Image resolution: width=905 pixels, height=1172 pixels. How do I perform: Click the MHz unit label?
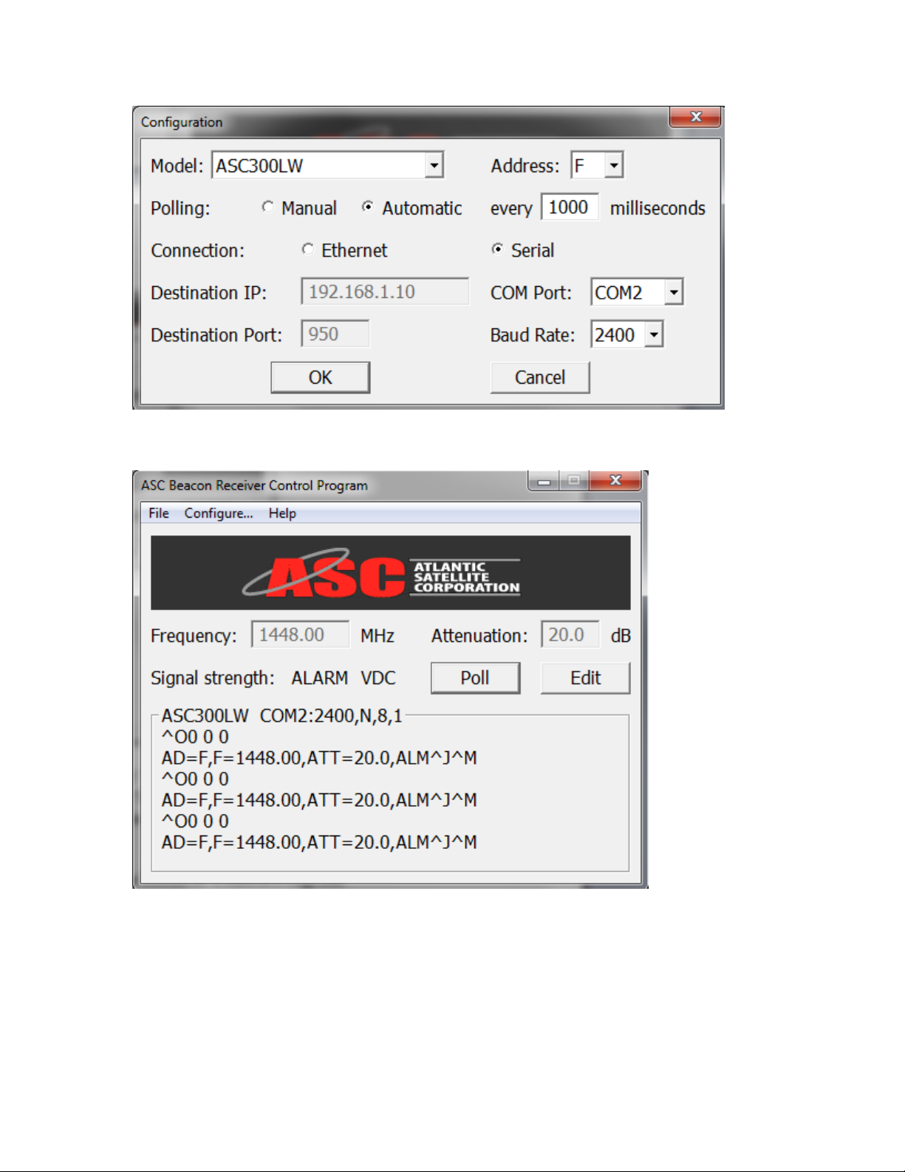tap(378, 636)
